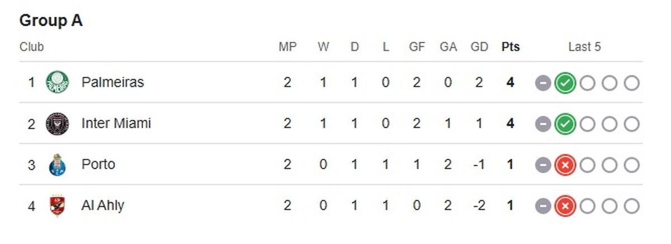Image resolution: width=671 pixels, height=244 pixels.
Task: Click the Porto club crest icon
Action: pyautogui.click(x=58, y=164)
